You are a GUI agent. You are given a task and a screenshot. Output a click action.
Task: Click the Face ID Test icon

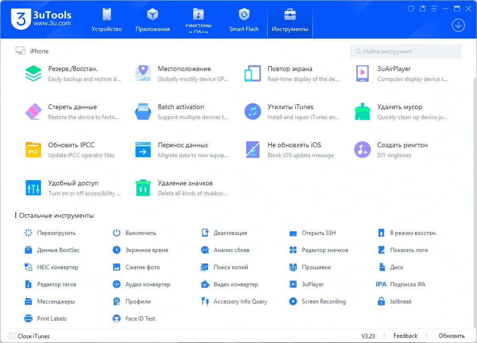(116, 318)
